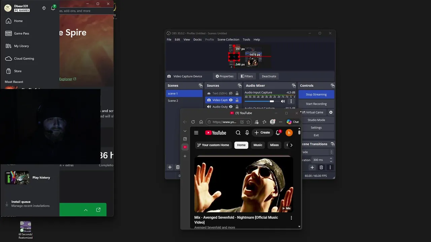Screen dimensions: 431x242
Task: Add this page to browser favorites (star)
Action: point(248,122)
